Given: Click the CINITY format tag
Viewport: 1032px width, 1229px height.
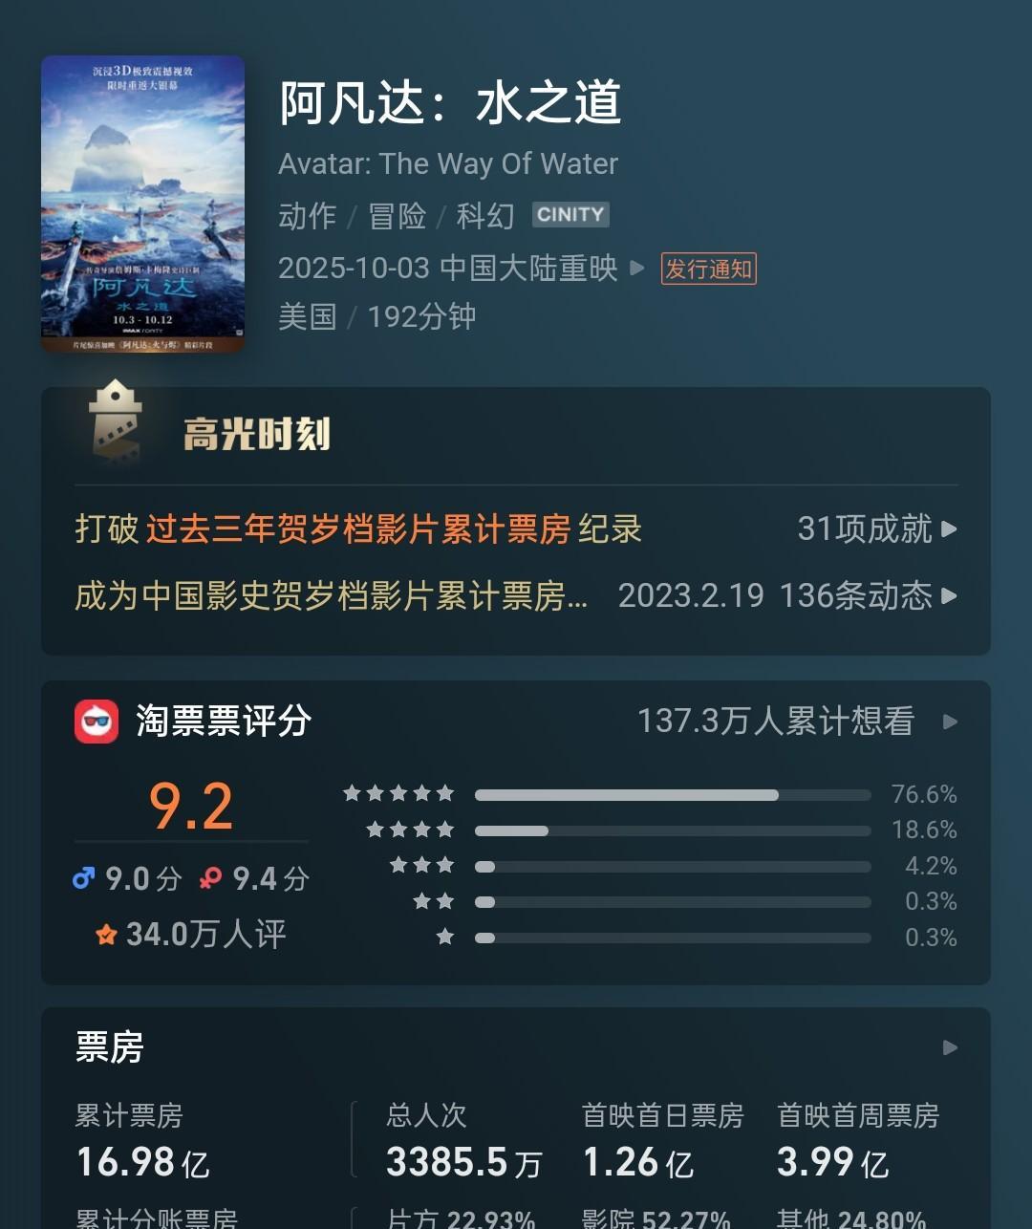Looking at the screenshot, I should point(570,215).
